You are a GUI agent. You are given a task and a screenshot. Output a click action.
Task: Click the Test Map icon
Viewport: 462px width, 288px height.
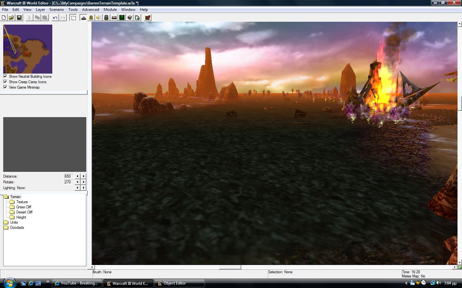click(148, 18)
